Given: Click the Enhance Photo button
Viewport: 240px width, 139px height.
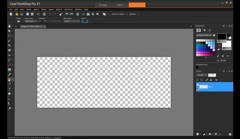Looking at the screenshot, I should point(119,14).
